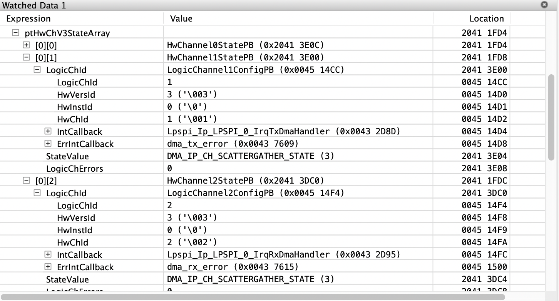The height and width of the screenshot is (301, 559).
Task: Sort entries by the Location column
Action: tap(487, 18)
